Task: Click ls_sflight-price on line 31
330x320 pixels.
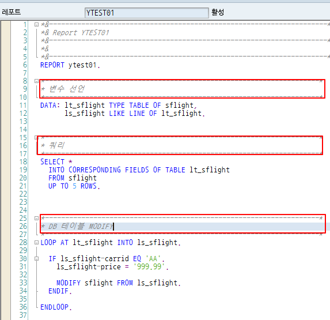Action: click(89, 266)
